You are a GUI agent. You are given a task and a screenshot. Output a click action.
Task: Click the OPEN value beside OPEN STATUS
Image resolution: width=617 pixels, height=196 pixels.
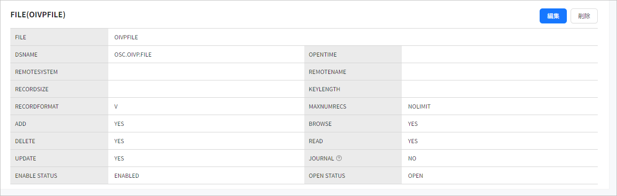(x=415, y=176)
